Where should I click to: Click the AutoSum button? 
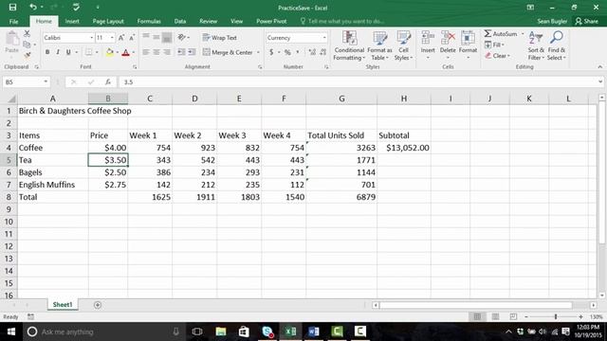[501, 34]
